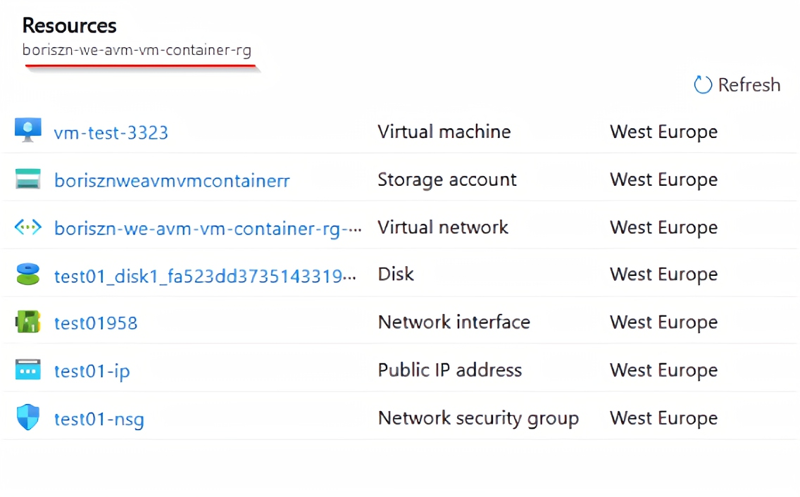This screenshot has width=800, height=497.
Task: Click the Network interface icon beside test01958
Action: click(x=27, y=321)
